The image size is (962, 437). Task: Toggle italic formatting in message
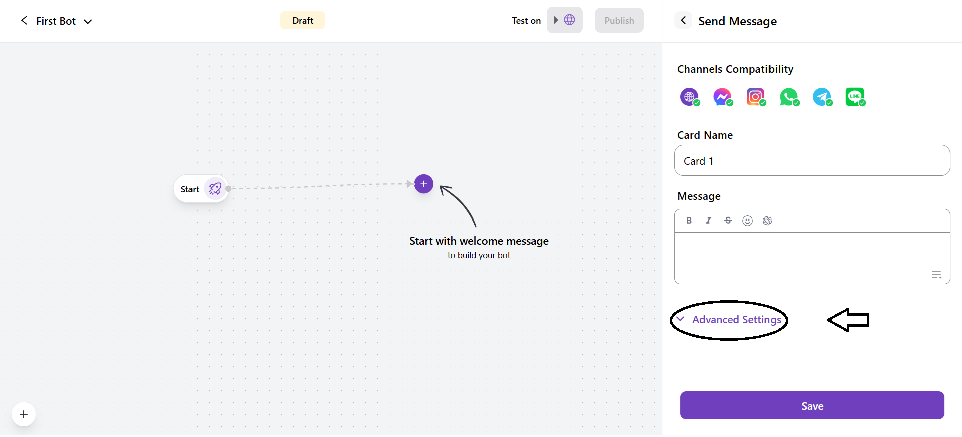point(708,221)
